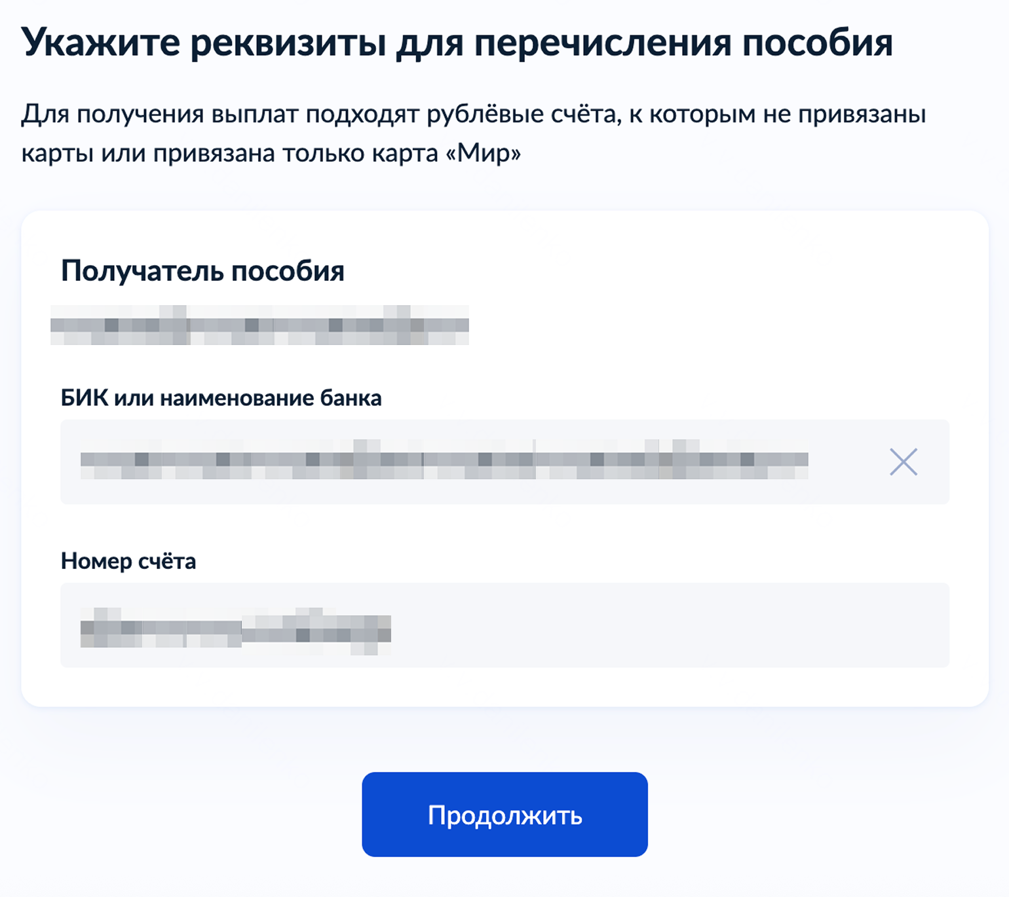This screenshot has width=1009, height=897.
Task: Click the word Получатель in the card heading
Action: click(141, 271)
